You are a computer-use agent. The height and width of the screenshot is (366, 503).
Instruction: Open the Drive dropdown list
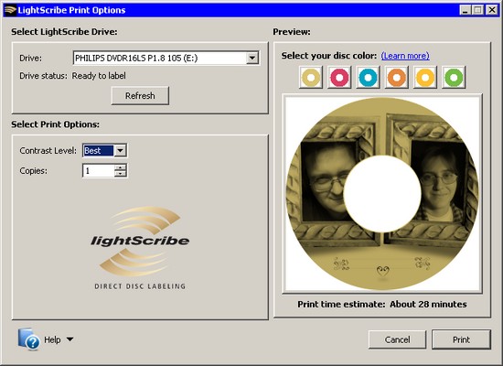point(252,59)
